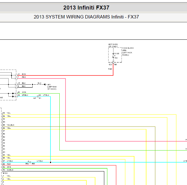Screen dimensions: 187x185
Task: Click the diode symbol at pin 30
Action: pyautogui.click(x=13, y=94)
